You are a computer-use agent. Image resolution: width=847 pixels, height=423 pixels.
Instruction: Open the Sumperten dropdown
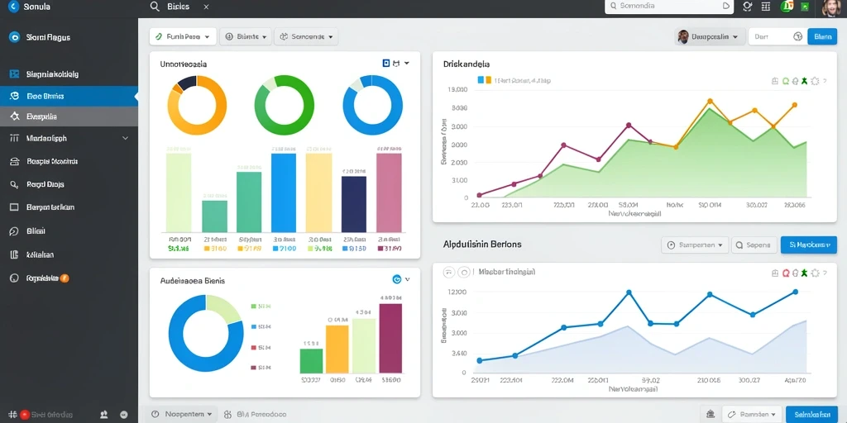click(x=695, y=245)
